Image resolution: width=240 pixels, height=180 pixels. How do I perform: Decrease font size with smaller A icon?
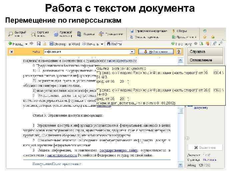(x=220, y=44)
